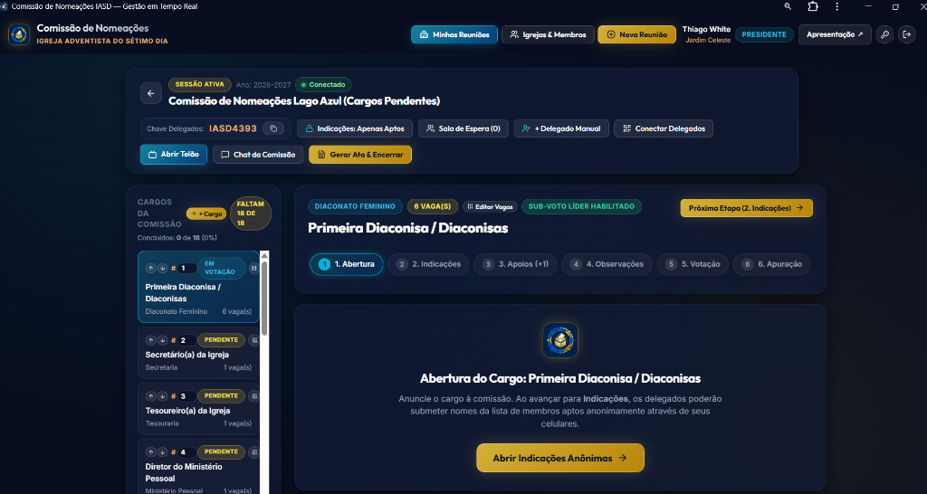Image resolution: width=927 pixels, height=494 pixels.
Task: Click the FALTAM 18 DE 18 badge
Action: (x=251, y=214)
